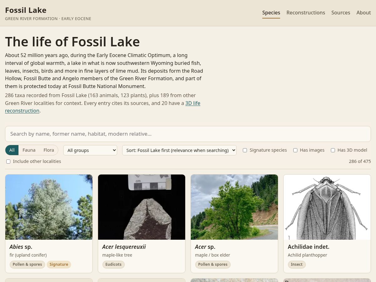This screenshot has width=376, height=282.
Task: Click Pollen & spores tag on Abies card
Action: click(27, 264)
